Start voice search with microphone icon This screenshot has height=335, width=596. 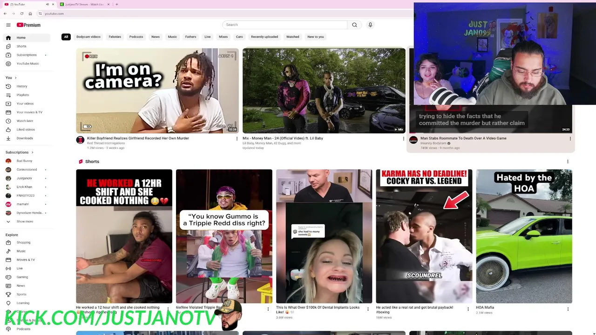pyautogui.click(x=370, y=25)
